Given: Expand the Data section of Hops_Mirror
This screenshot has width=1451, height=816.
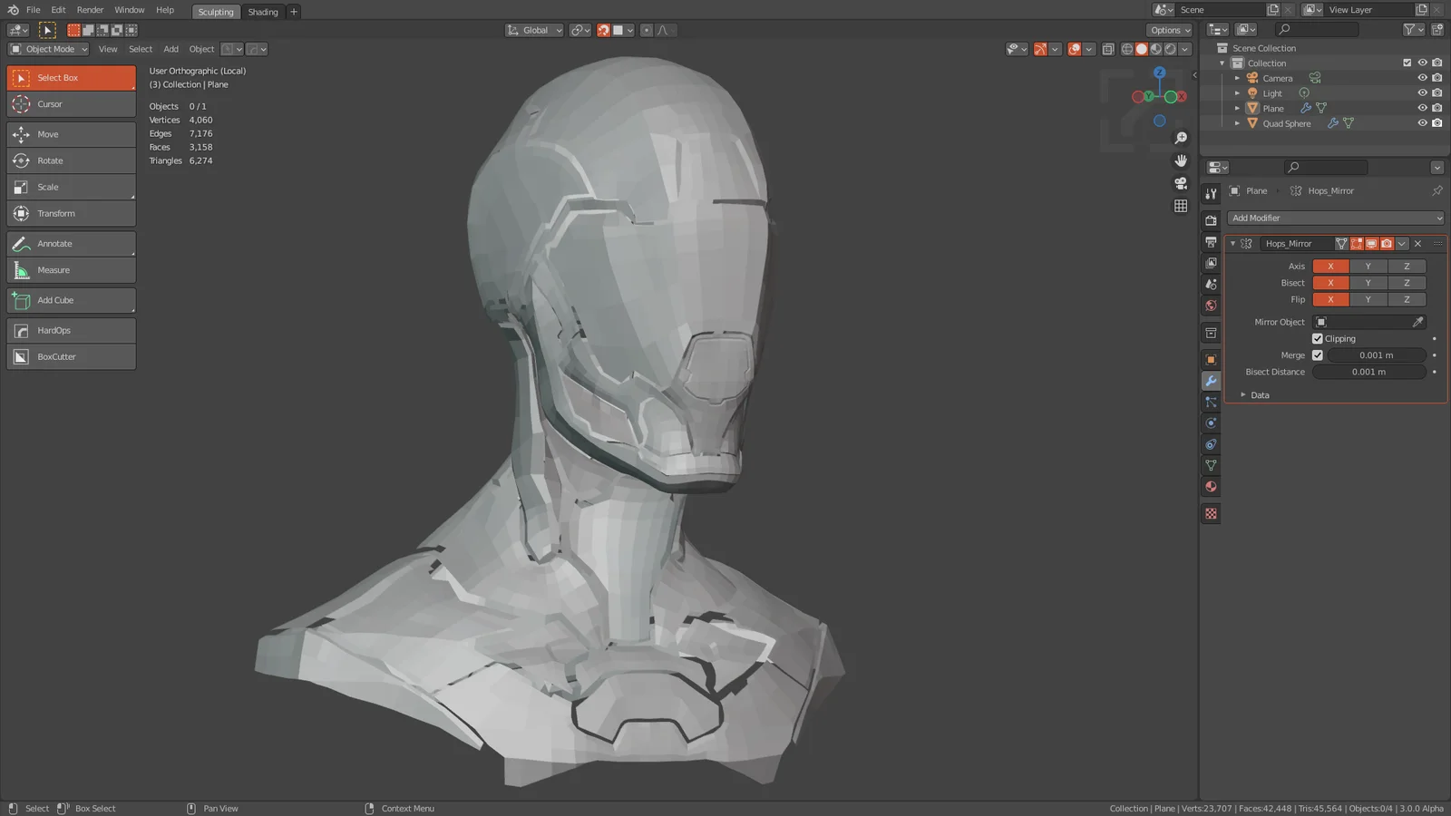Looking at the screenshot, I should click(1243, 394).
